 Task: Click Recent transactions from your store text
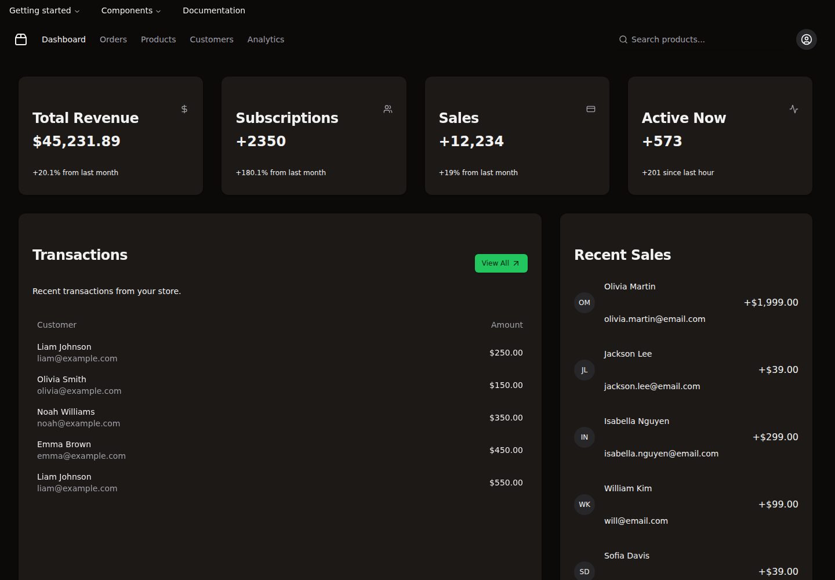(107, 291)
